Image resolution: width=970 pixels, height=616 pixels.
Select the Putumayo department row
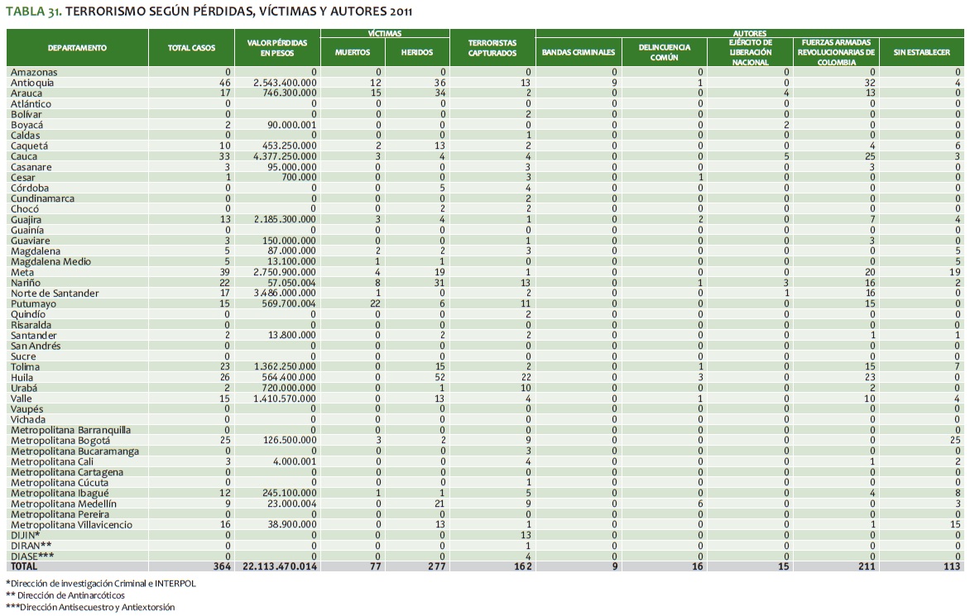pos(33,304)
